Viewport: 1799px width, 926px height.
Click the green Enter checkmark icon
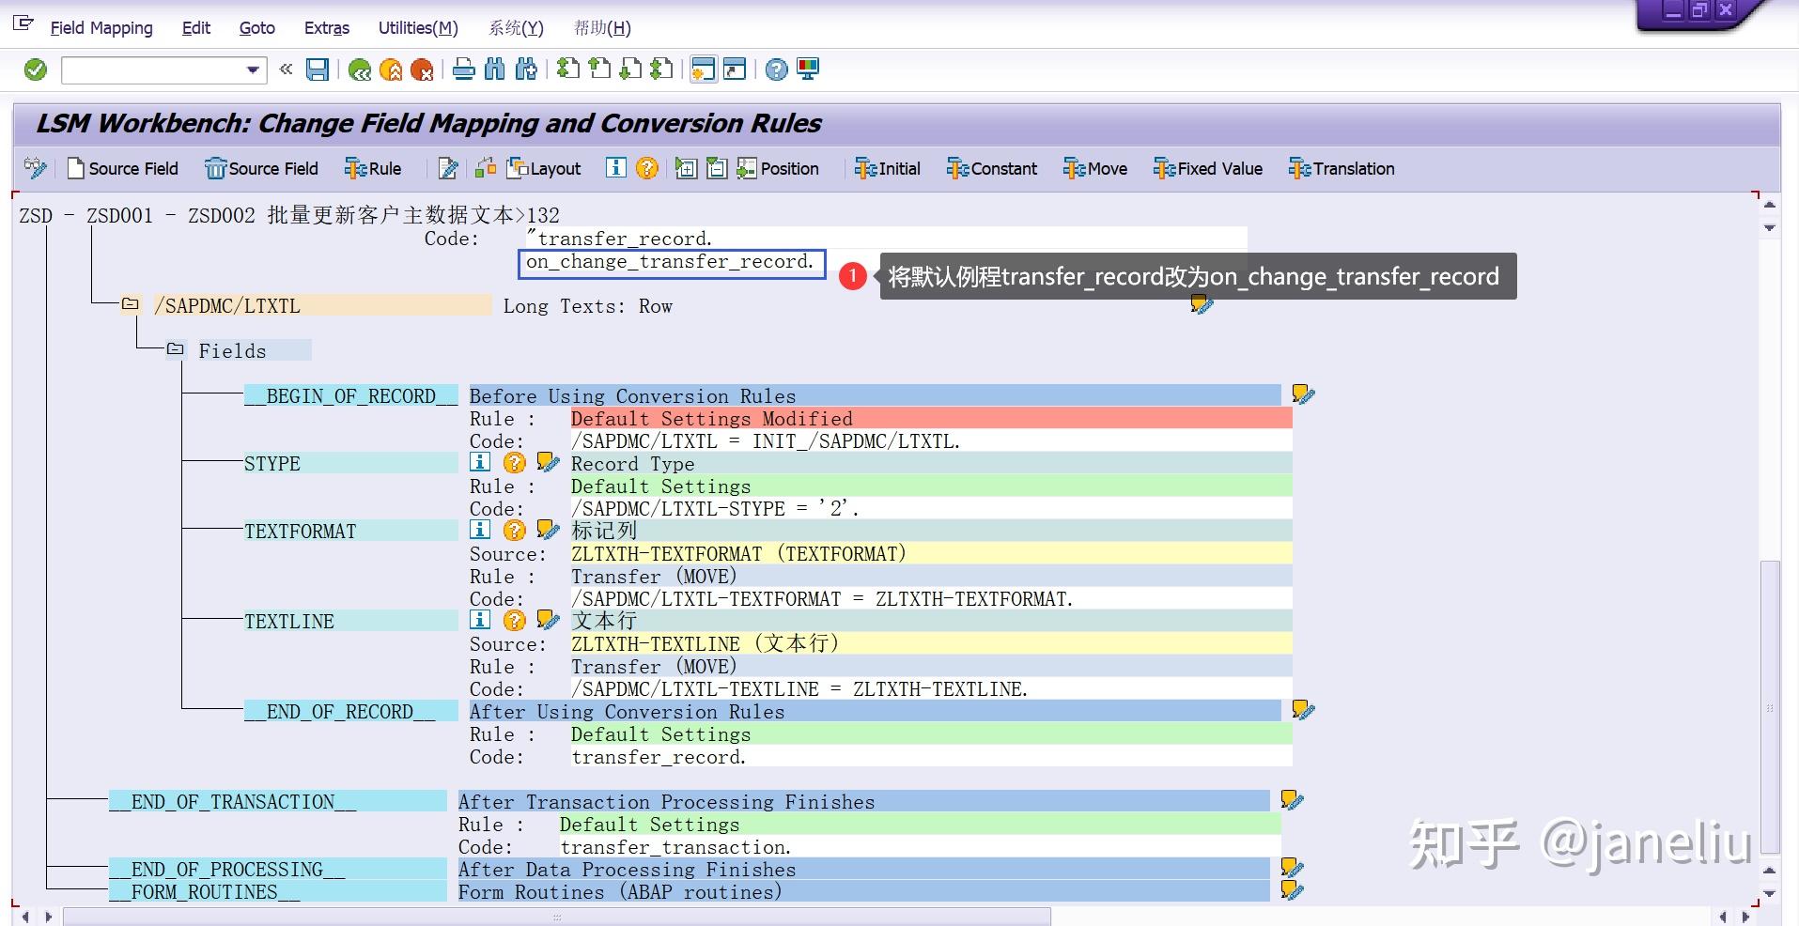tap(36, 69)
